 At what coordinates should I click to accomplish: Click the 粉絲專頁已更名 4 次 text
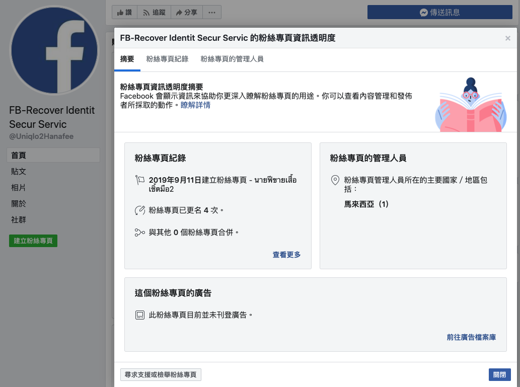pyautogui.click(x=186, y=210)
